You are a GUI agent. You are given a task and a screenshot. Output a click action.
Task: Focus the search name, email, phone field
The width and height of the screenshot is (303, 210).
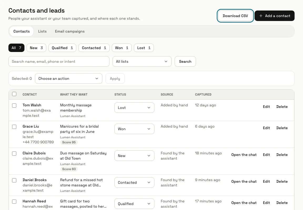click(x=59, y=61)
